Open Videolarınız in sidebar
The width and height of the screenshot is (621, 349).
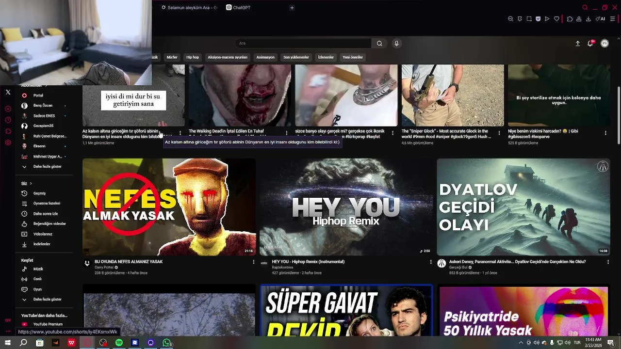tap(44, 234)
